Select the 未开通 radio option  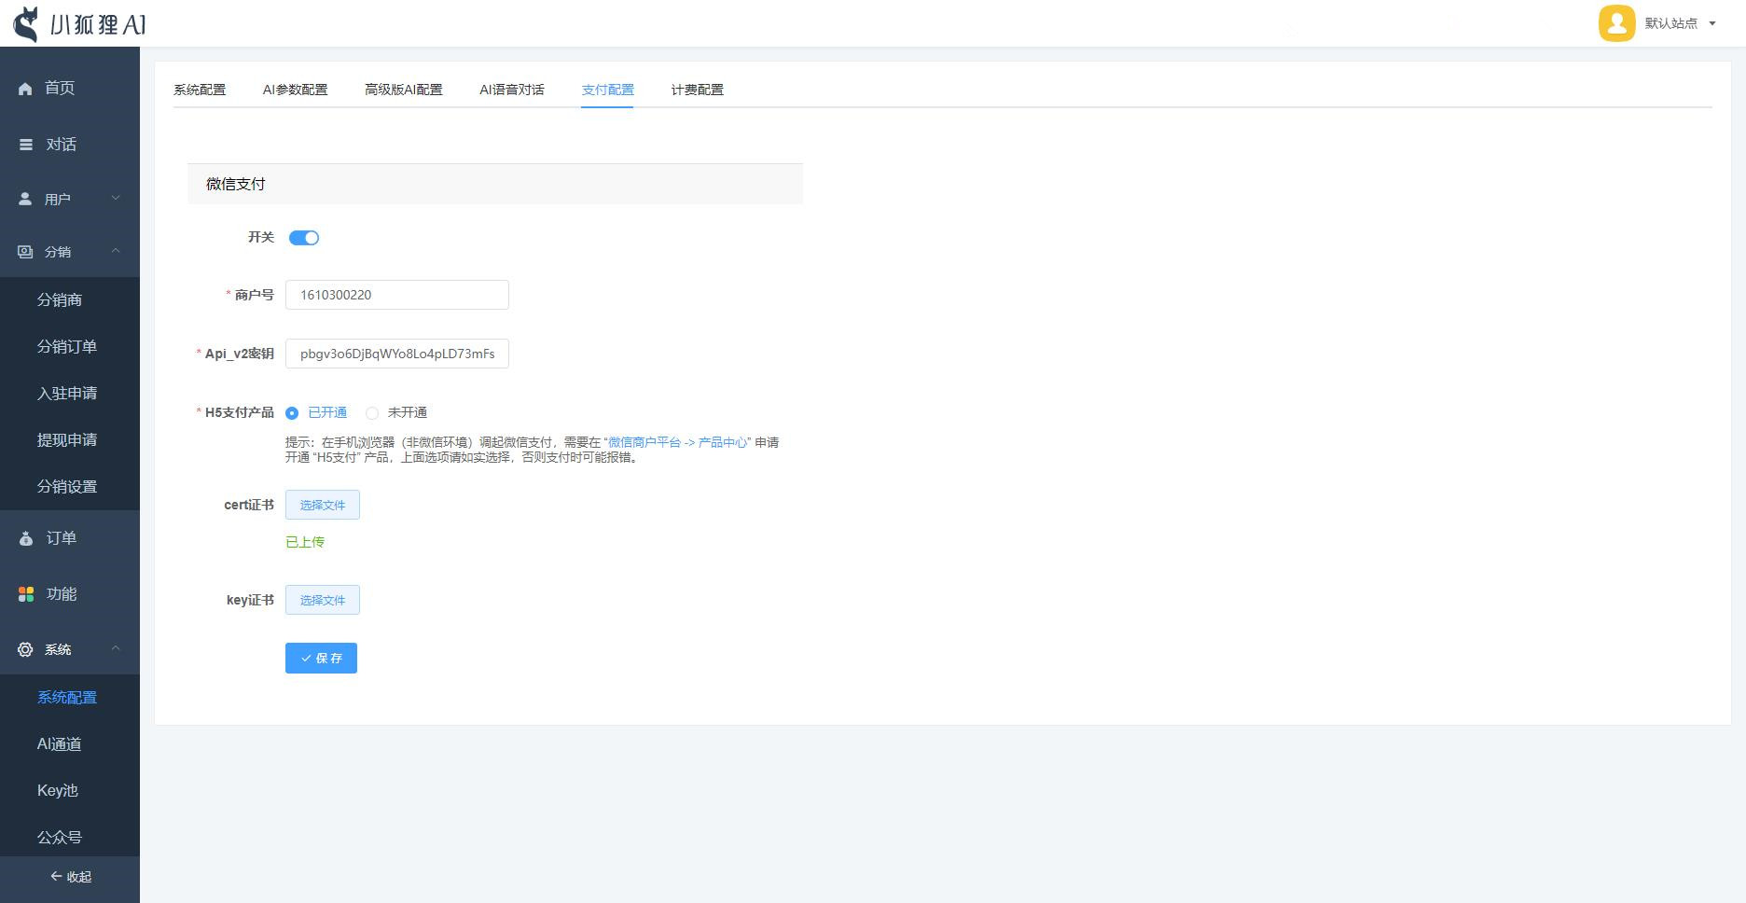pos(372,413)
